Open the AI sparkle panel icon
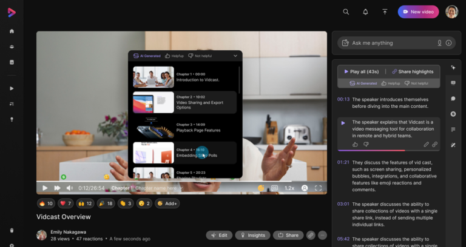This screenshot has height=247, width=466. click(x=453, y=67)
